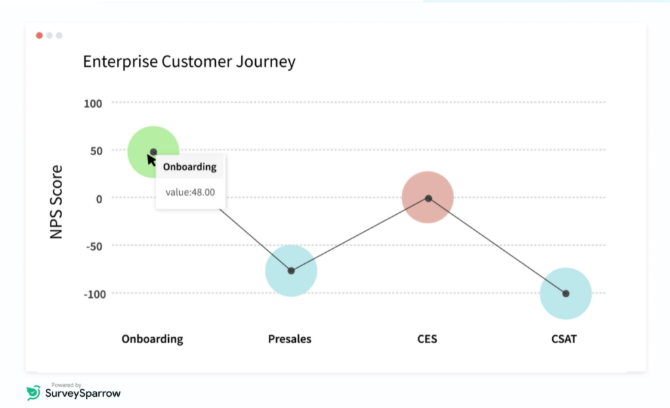Click the CSAT category label
This screenshot has height=408, width=670.
563,339
